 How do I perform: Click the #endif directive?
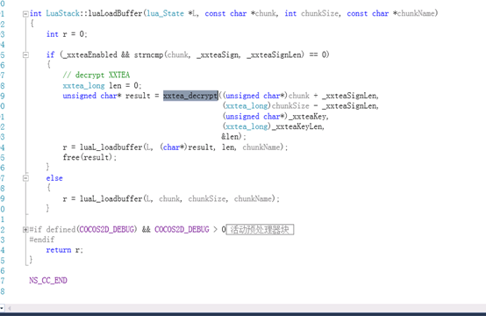tap(41, 240)
